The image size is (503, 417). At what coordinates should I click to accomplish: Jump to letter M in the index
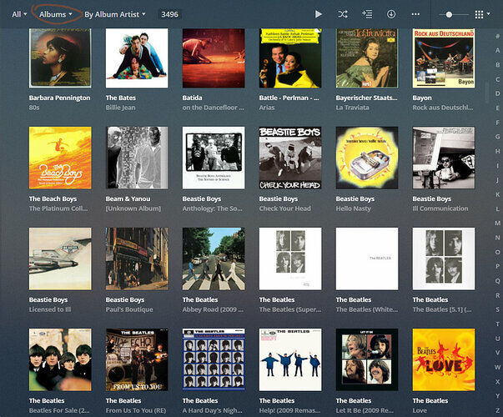tap(497, 223)
